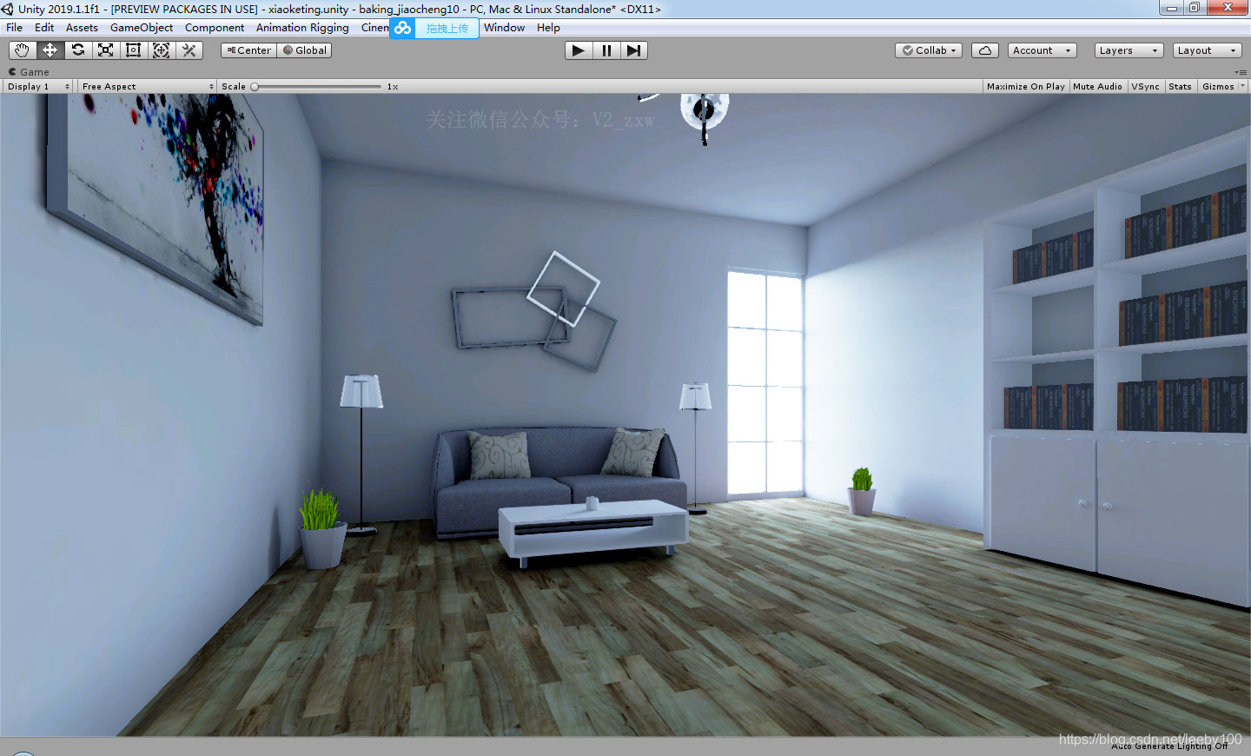Click the Play button
The width and height of the screenshot is (1251, 756).
tap(578, 50)
